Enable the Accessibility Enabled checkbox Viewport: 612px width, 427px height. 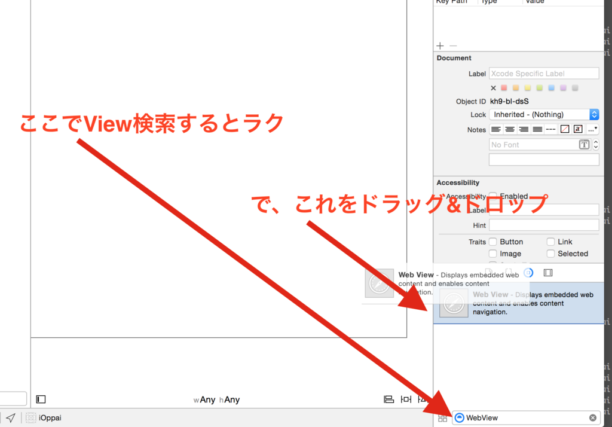[x=493, y=196]
